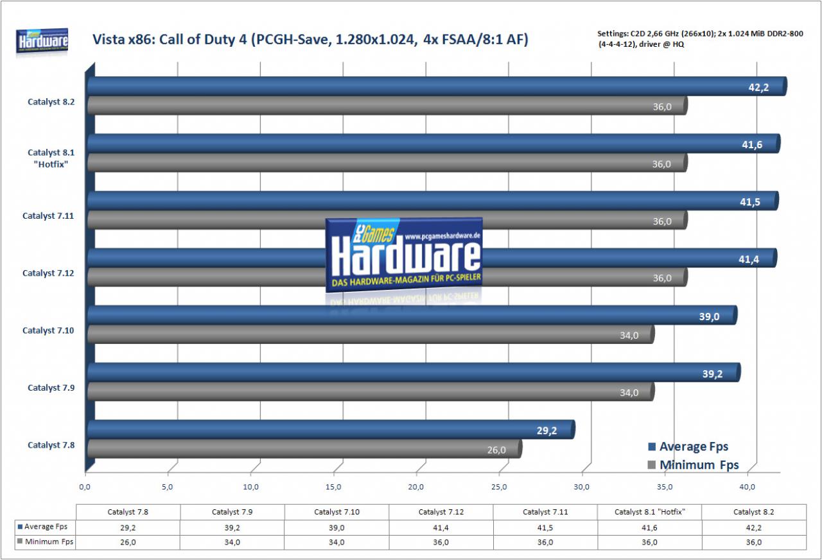Click the Minimum Fps row header in the table
The image size is (822, 560).
tap(46, 542)
